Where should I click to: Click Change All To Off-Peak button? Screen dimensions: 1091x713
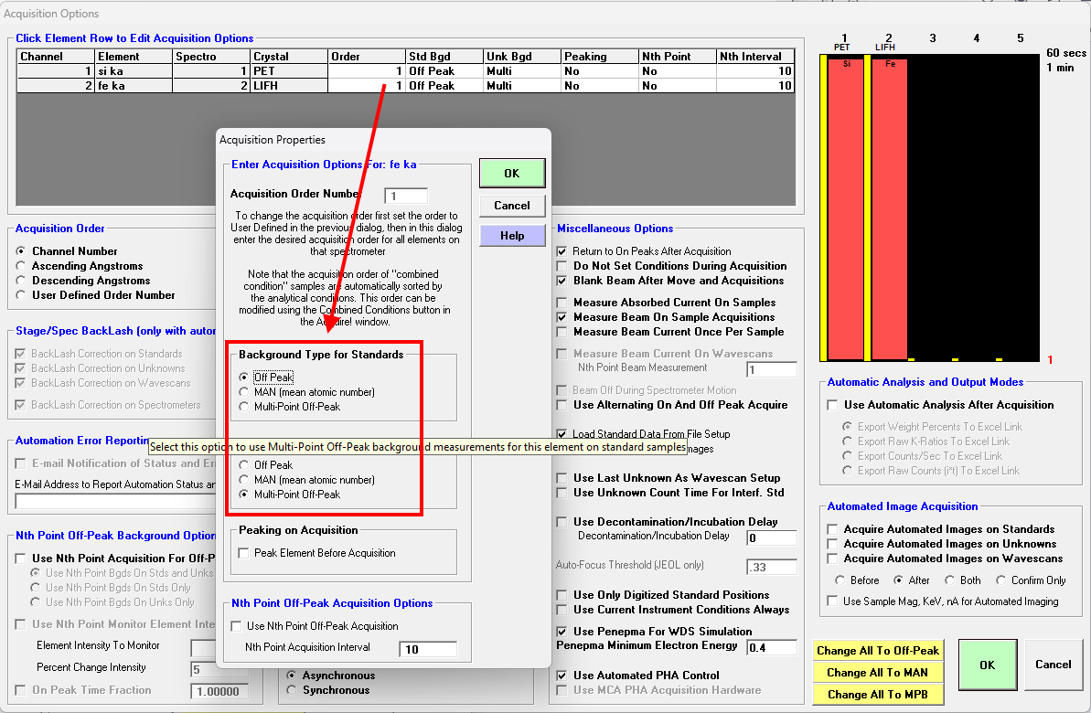877,651
